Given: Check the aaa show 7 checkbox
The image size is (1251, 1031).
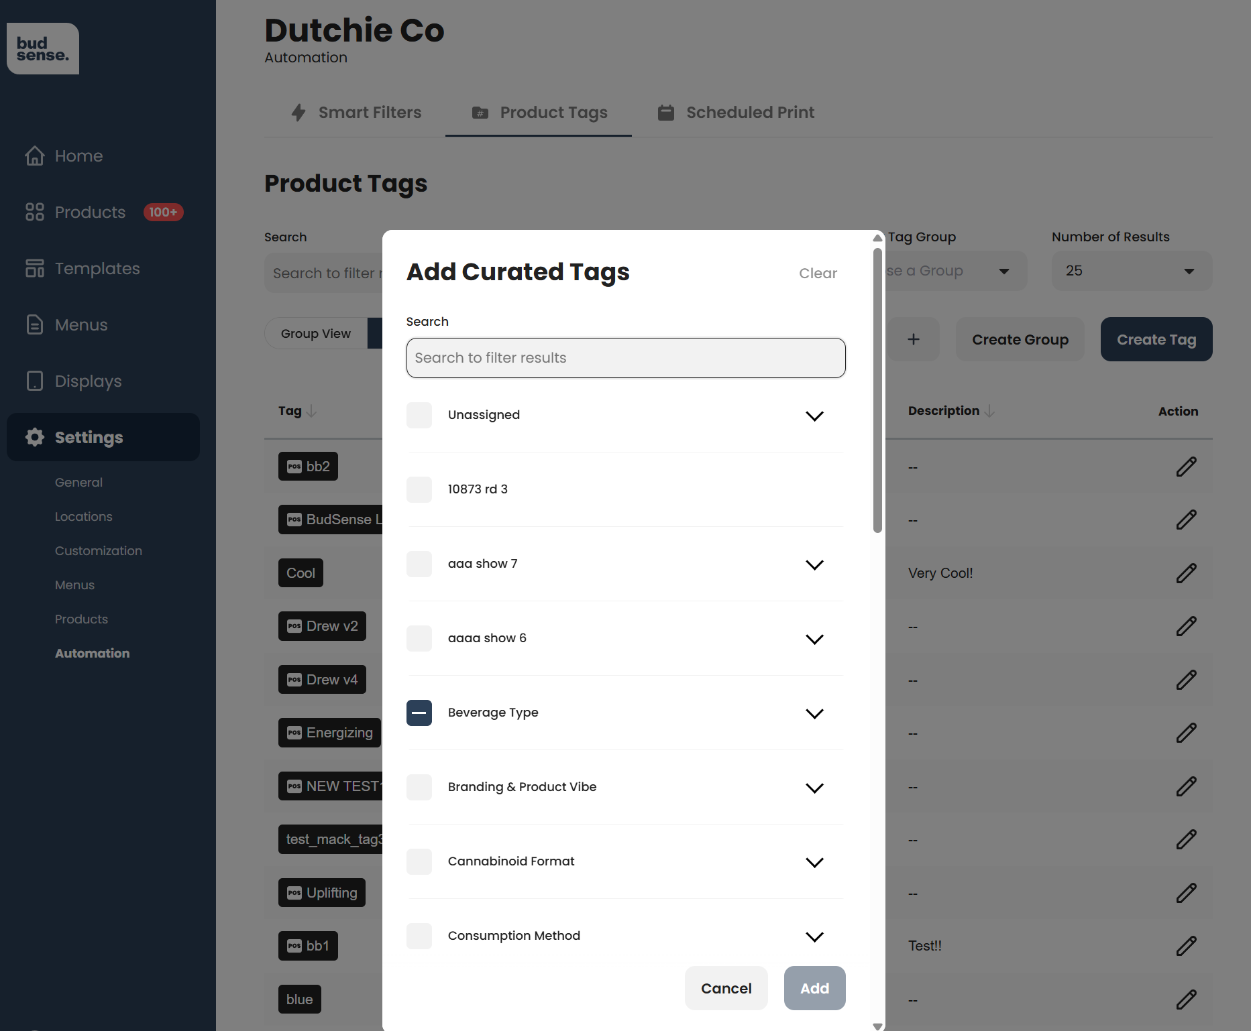Looking at the screenshot, I should tap(419, 564).
